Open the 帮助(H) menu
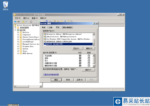 coord(43,18)
